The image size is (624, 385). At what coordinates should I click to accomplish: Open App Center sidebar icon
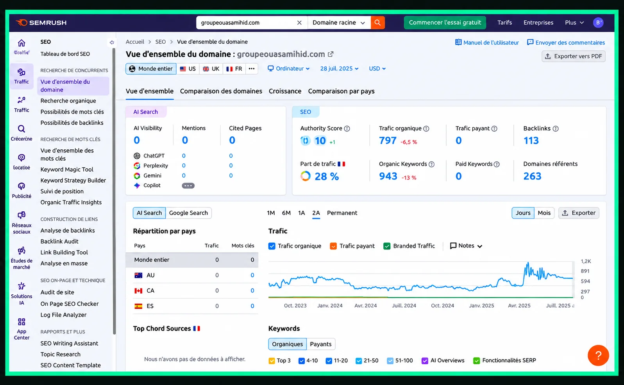click(21, 322)
